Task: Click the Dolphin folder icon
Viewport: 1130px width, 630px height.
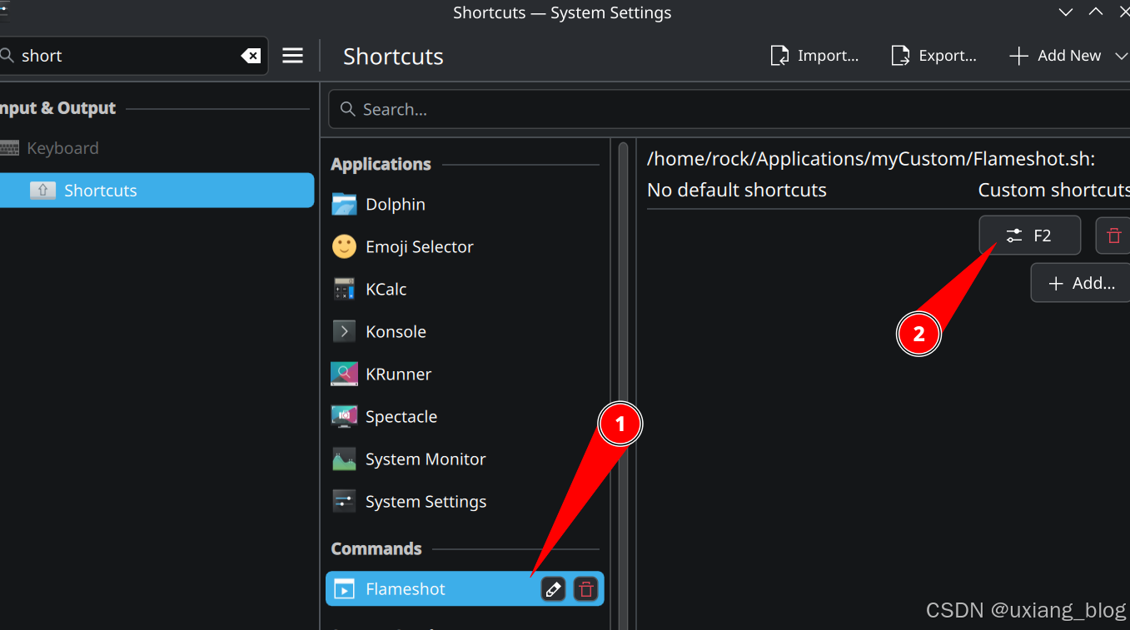Action: click(344, 204)
